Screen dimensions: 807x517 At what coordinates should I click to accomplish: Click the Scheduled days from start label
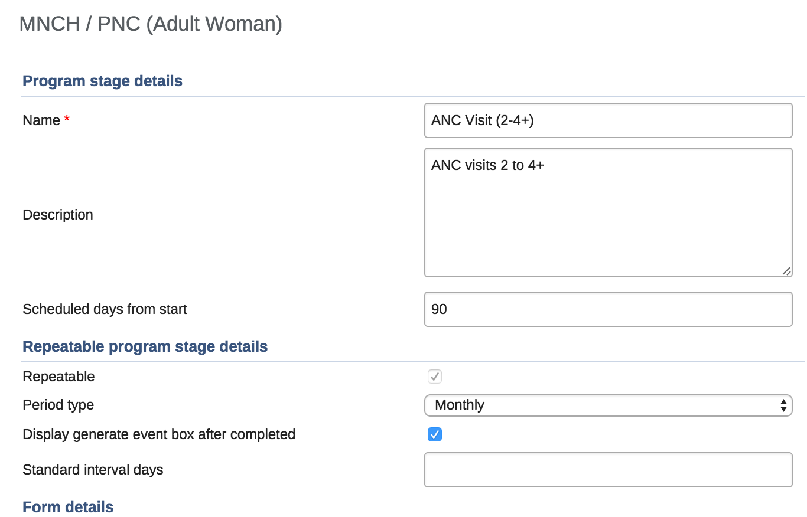coord(105,309)
